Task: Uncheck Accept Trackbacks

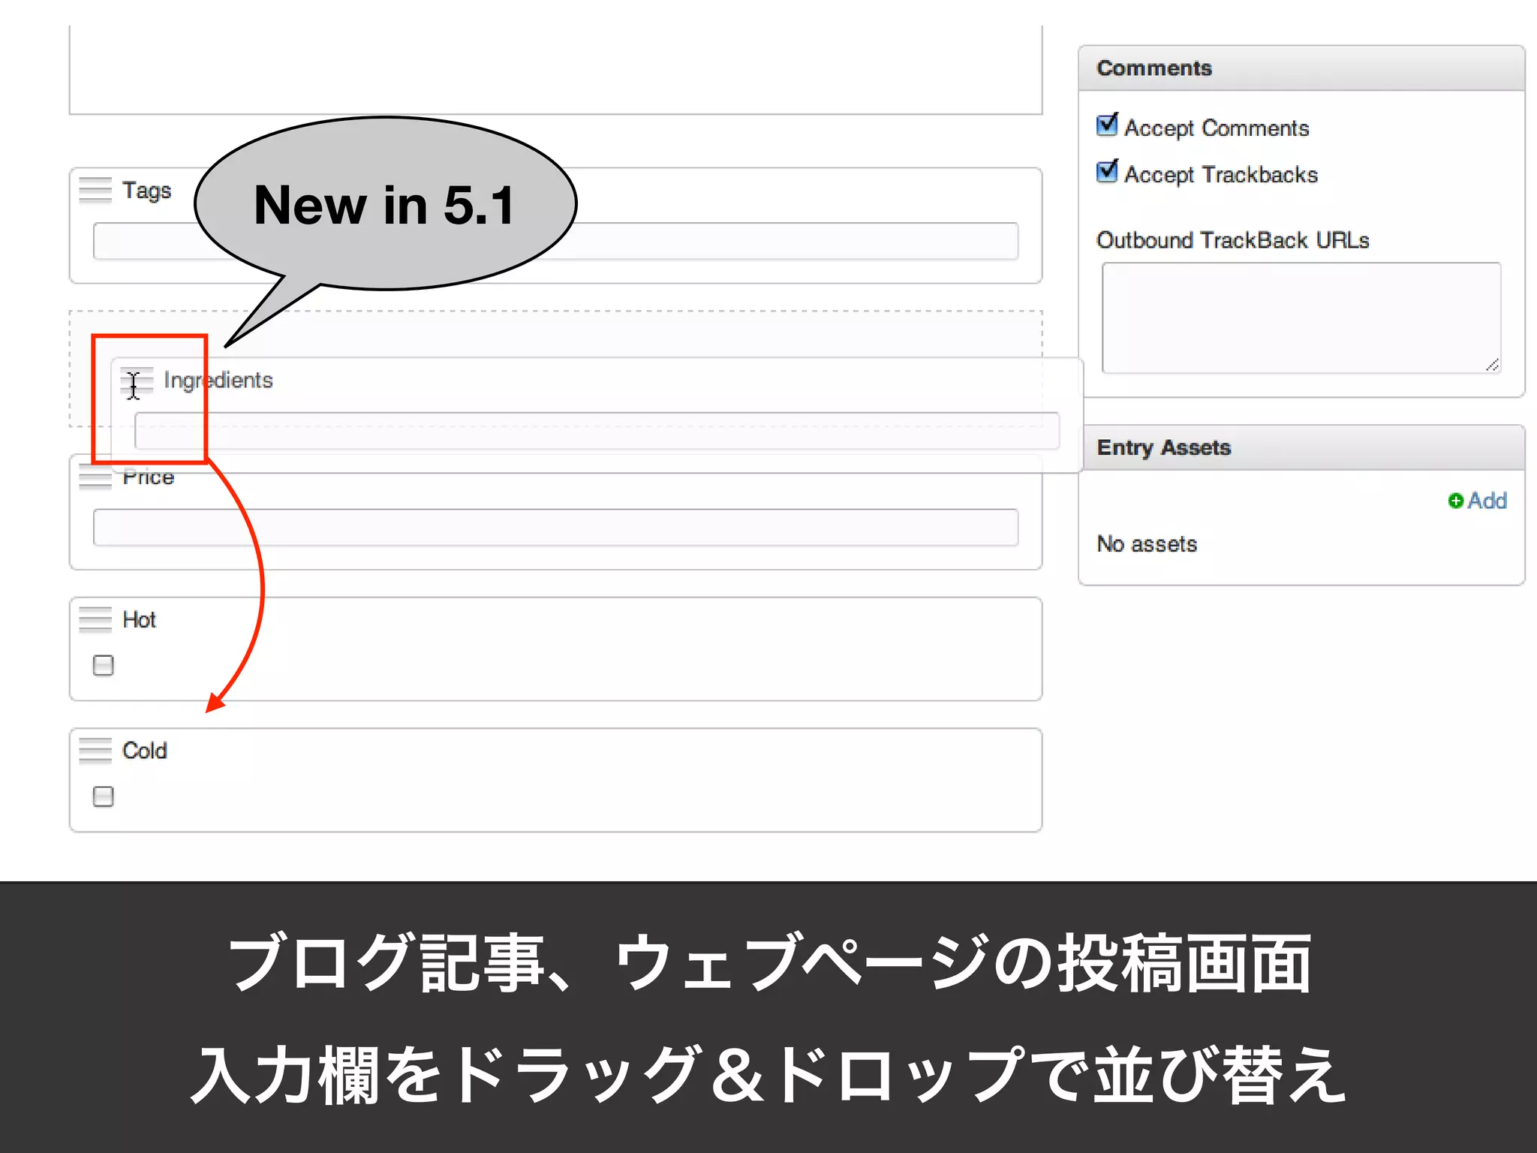Action: 1107,171
